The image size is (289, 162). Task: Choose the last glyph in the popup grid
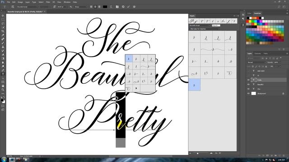click(129, 89)
